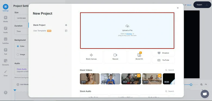Viewport: 212px width, 101px height.
Task: Click the sparkle icon beside Blank Project
Action: [66, 25]
